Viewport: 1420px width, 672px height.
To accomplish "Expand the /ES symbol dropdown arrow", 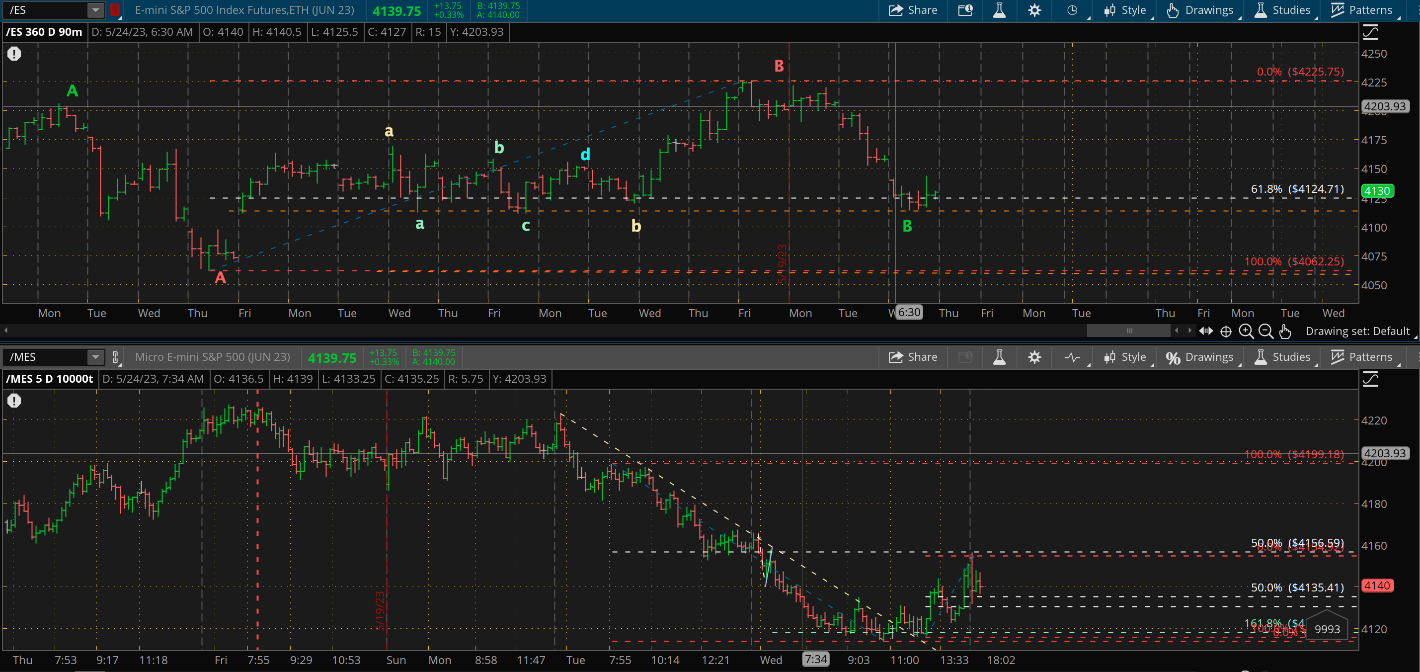I will tap(95, 10).
